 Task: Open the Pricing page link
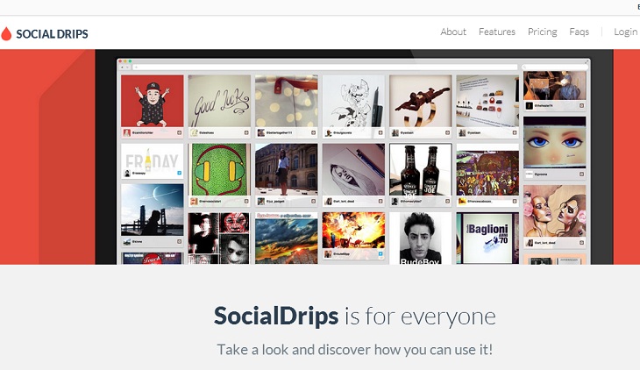coord(542,32)
